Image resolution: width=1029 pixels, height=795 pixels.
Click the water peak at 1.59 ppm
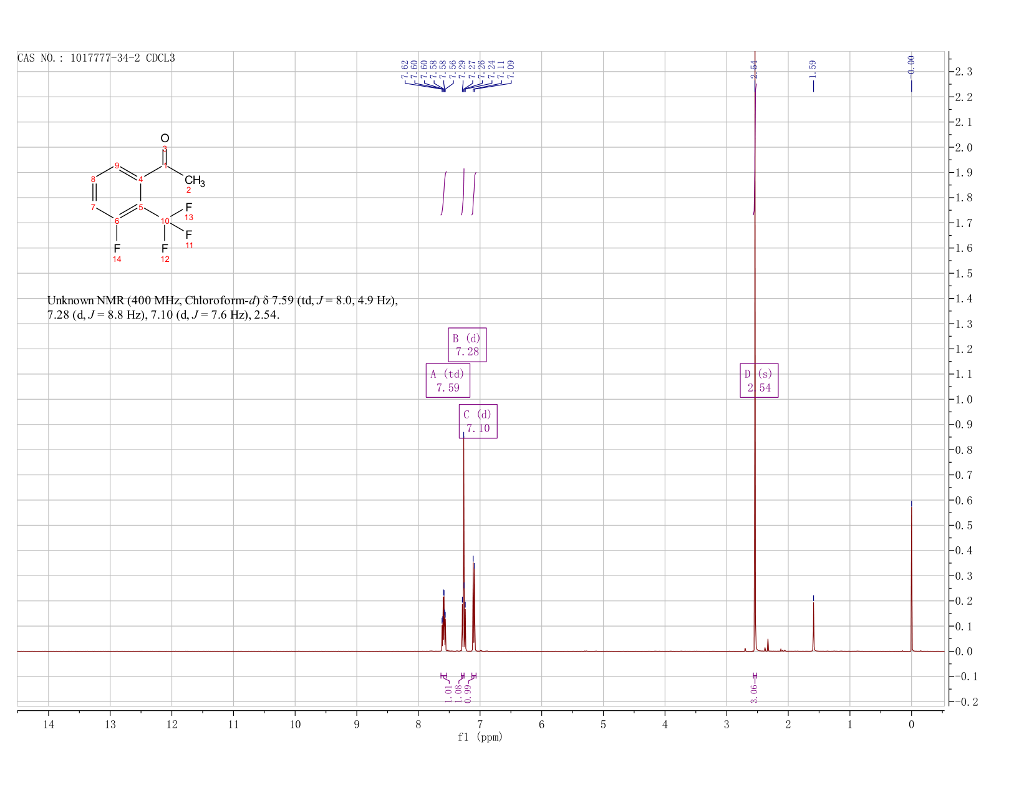click(813, 627)
